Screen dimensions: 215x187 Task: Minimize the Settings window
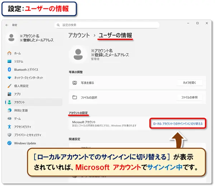coord(188,23)
